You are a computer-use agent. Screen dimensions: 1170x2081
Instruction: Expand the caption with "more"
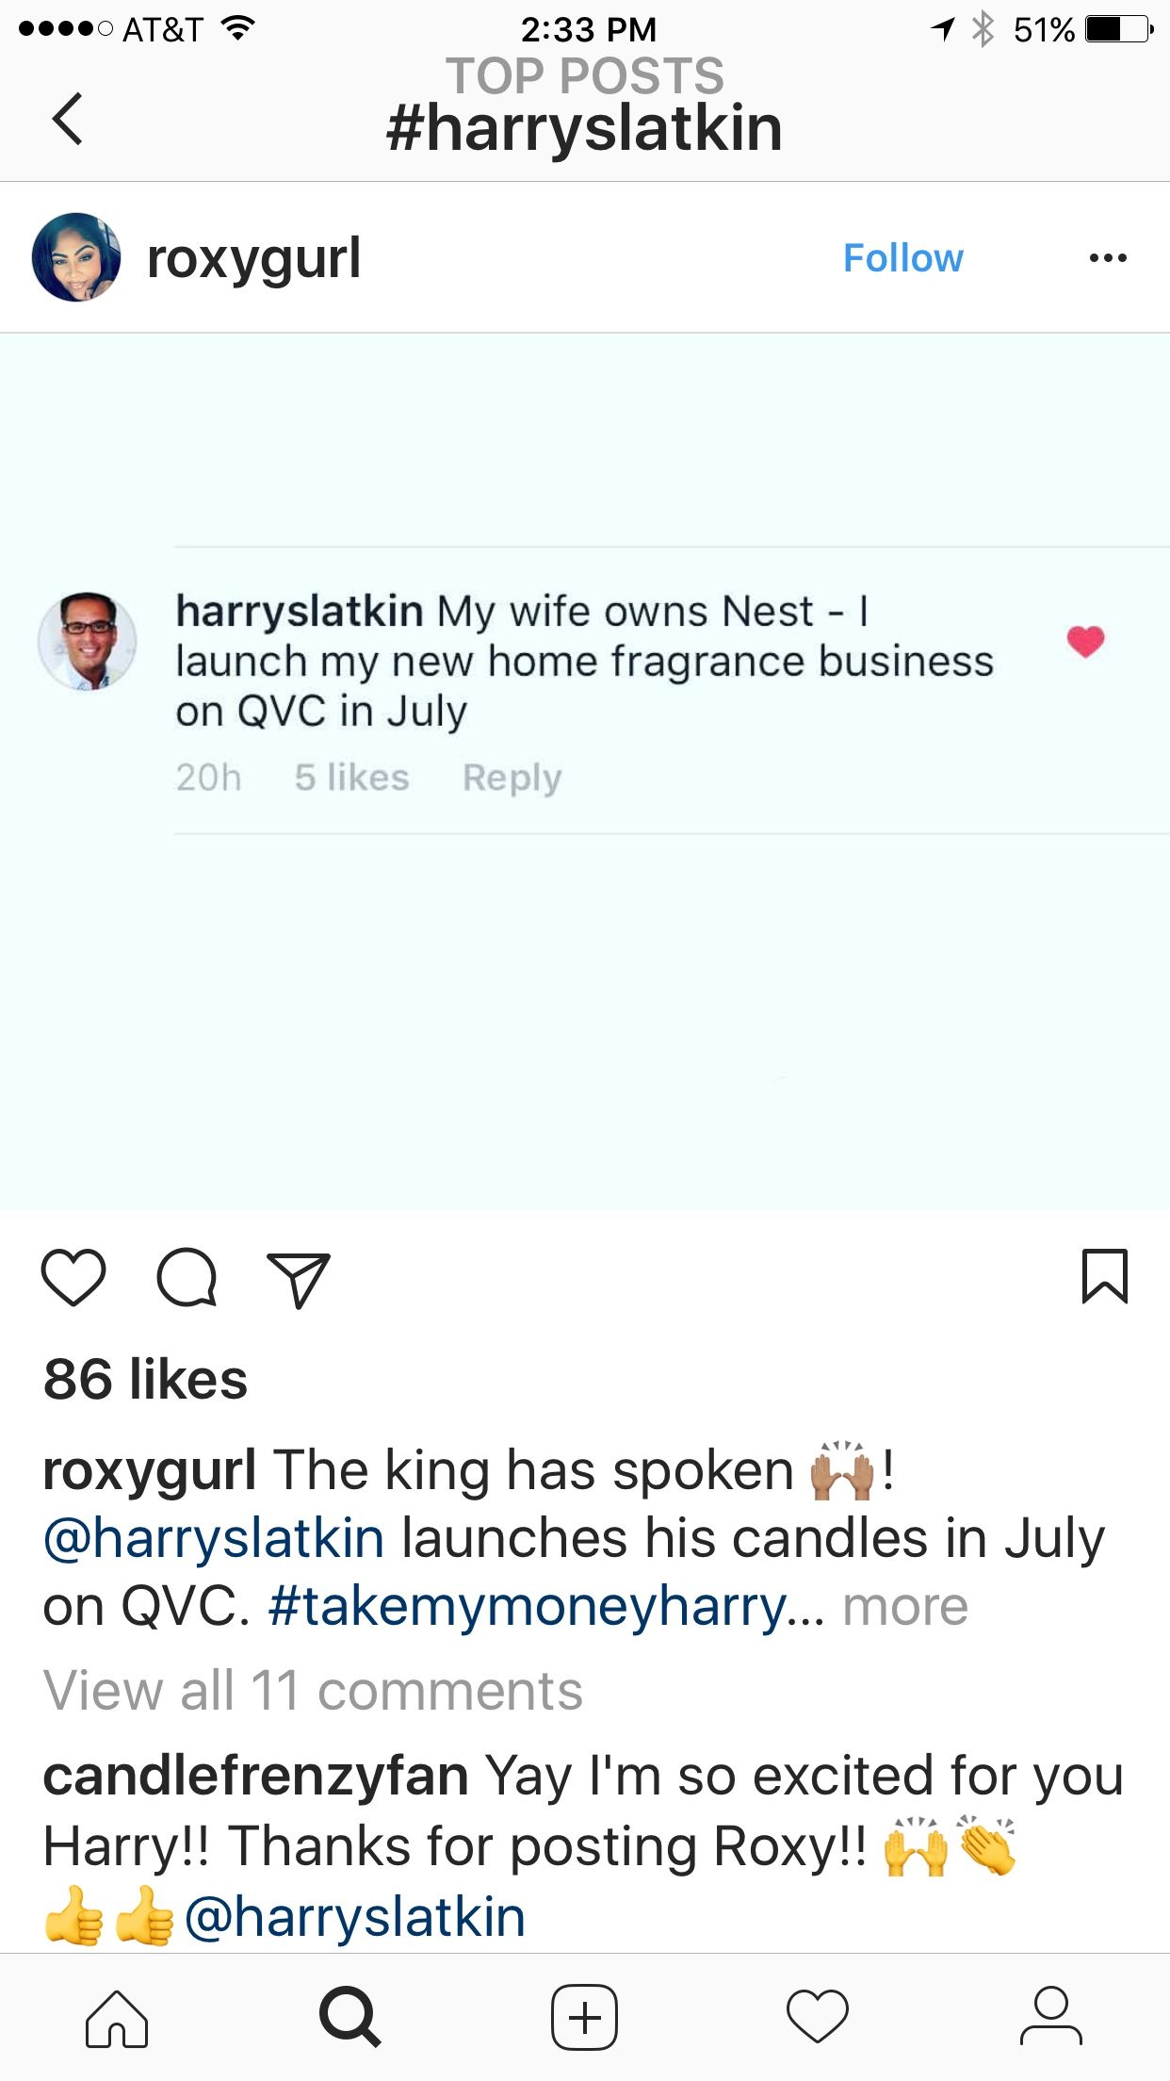905,1607
